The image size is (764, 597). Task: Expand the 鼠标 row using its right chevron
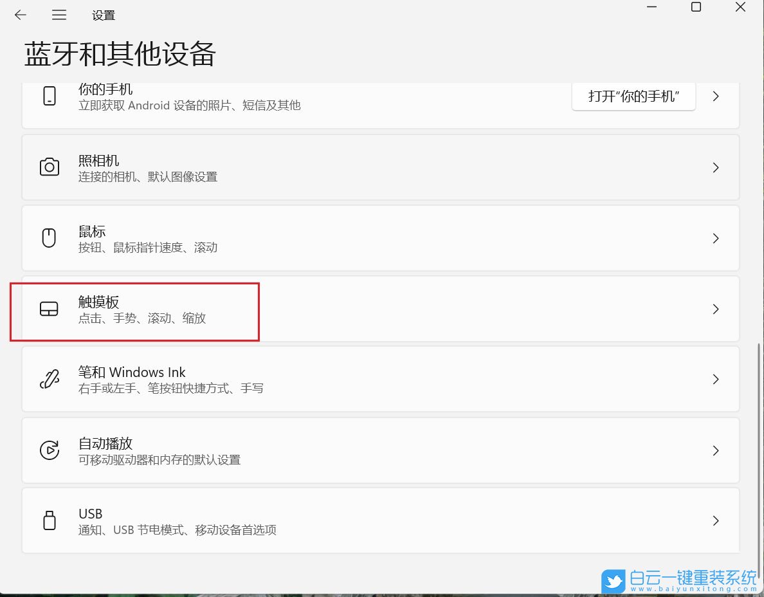coord(716,238)
